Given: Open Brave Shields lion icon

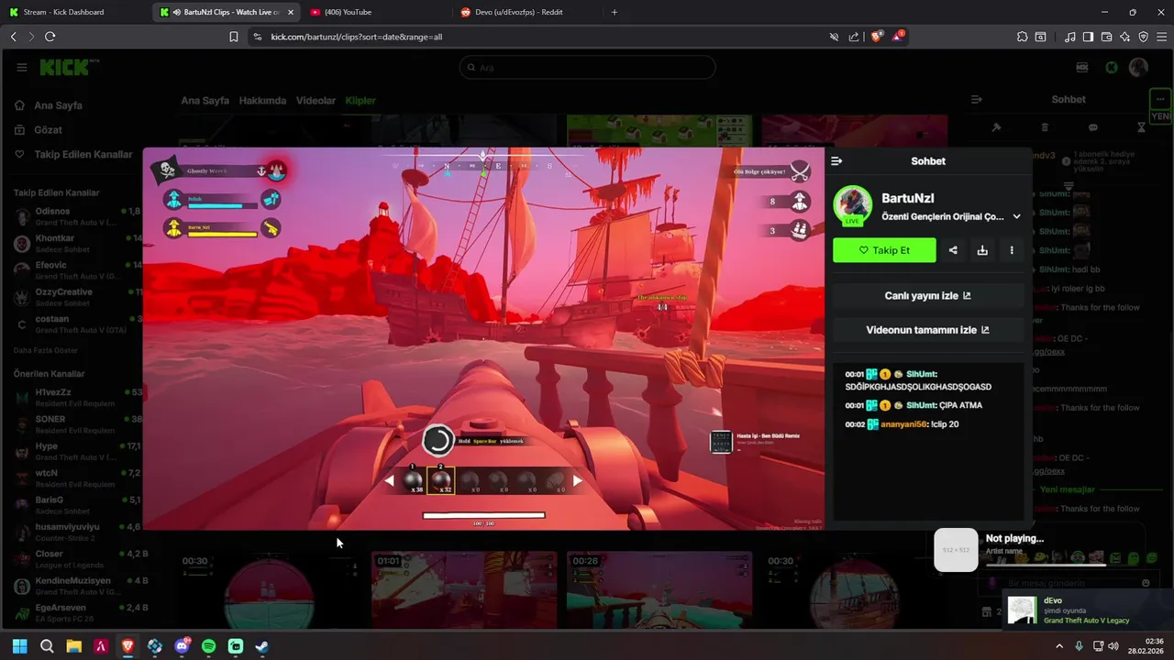Looking at the screenshot, I should [876, 37].
